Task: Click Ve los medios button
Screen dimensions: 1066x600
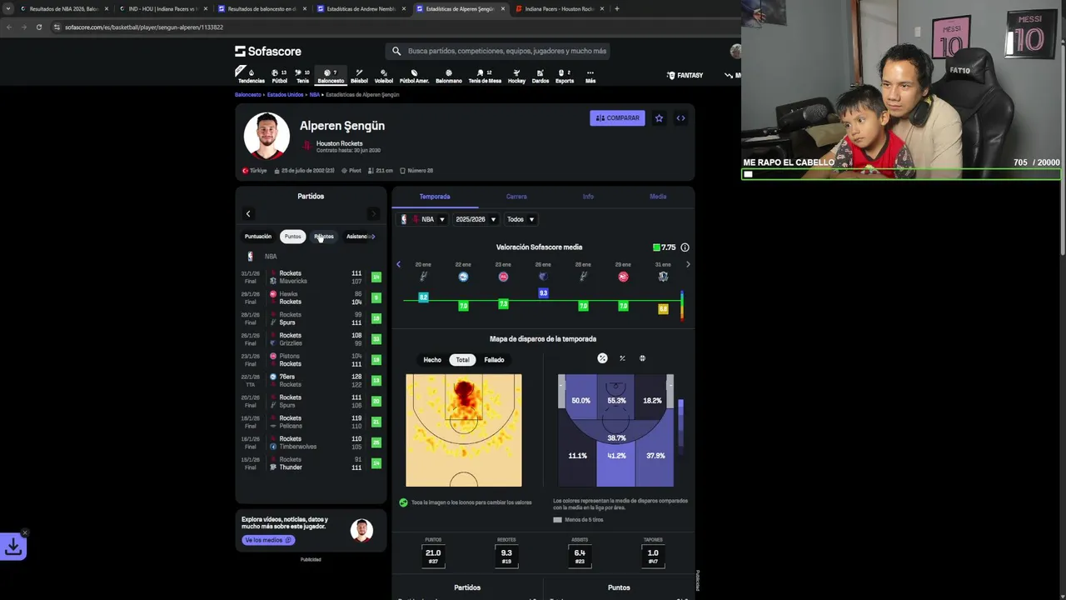Action: (x=267, y=540)
